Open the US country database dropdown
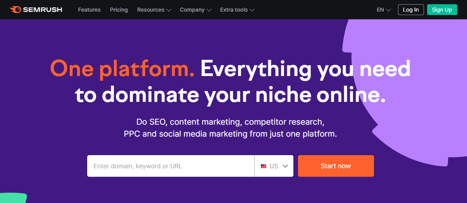 coord(274,166)
